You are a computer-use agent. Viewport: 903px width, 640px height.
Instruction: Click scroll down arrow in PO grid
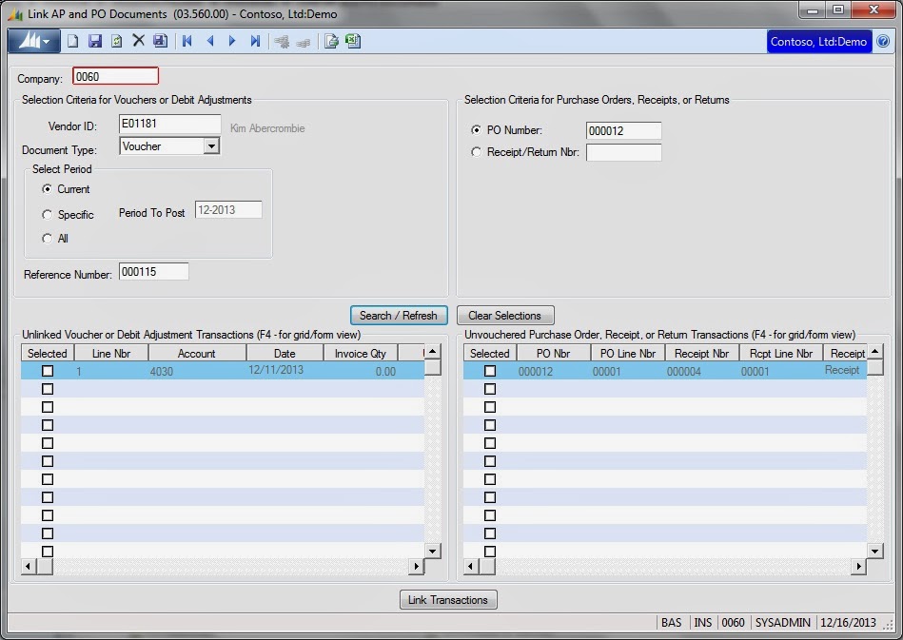click(874, 551)
